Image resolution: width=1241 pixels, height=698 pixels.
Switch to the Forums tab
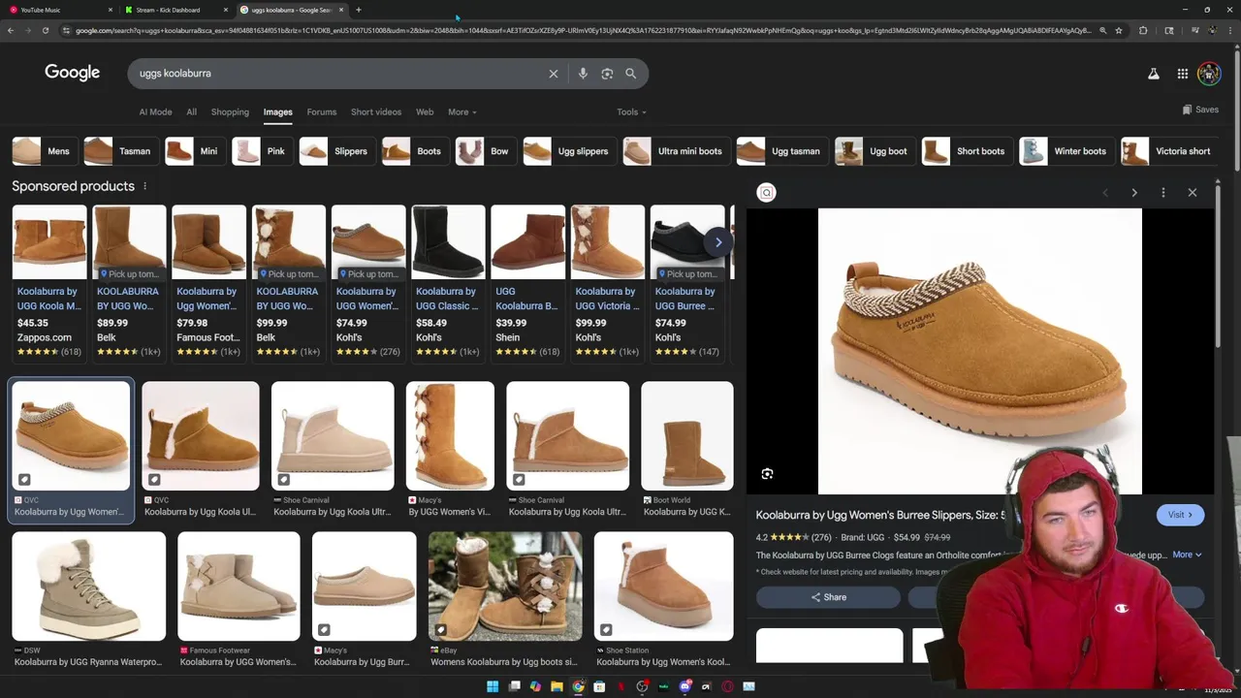click(322, 111)
